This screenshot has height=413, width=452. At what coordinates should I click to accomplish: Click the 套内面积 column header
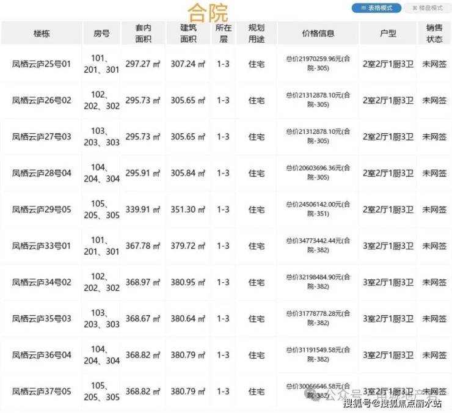point(144,34)
